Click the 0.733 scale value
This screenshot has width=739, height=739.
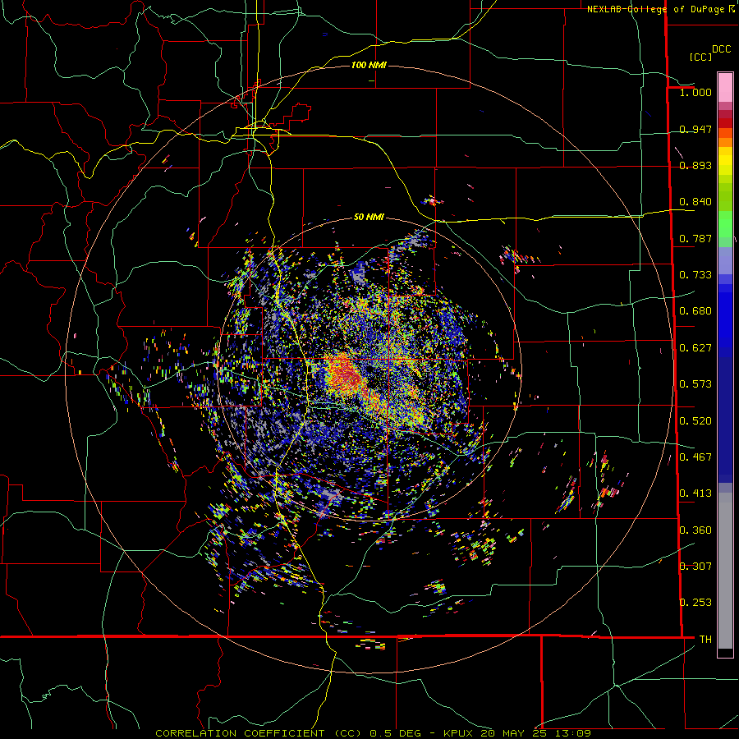tap(695, 275)
